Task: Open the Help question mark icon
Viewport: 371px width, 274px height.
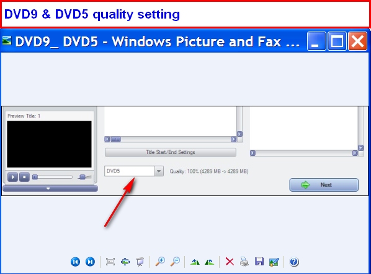Action: [294, 262]
